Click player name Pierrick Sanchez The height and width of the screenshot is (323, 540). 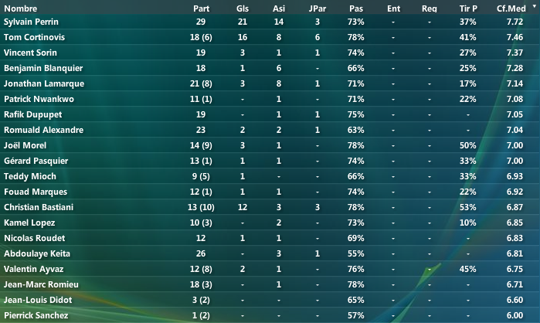coord(36,315)
